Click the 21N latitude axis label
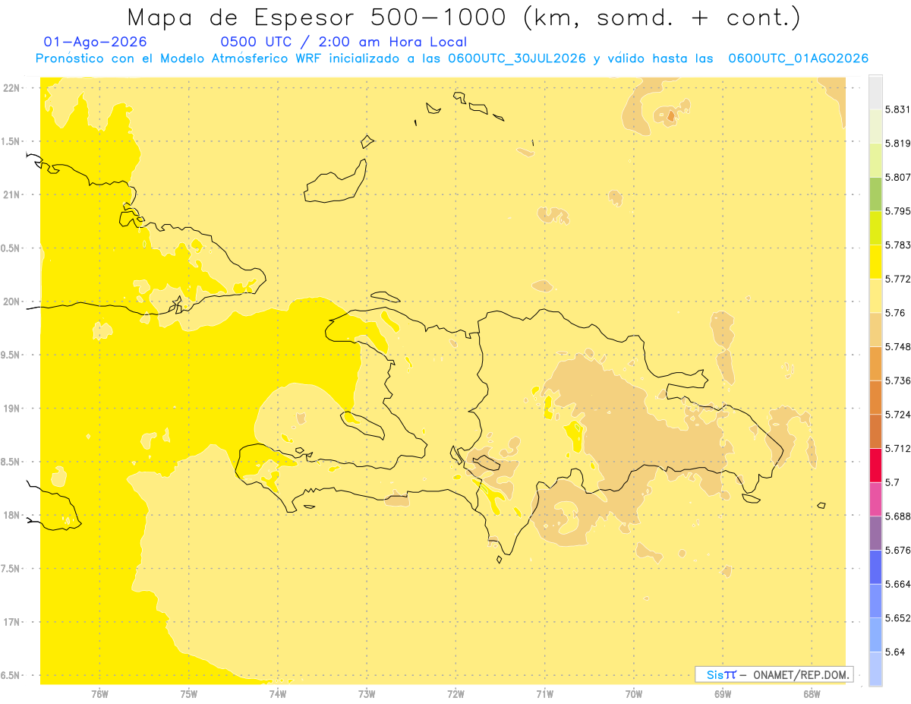This screenshot has width=911, height=704. point(11,195)
